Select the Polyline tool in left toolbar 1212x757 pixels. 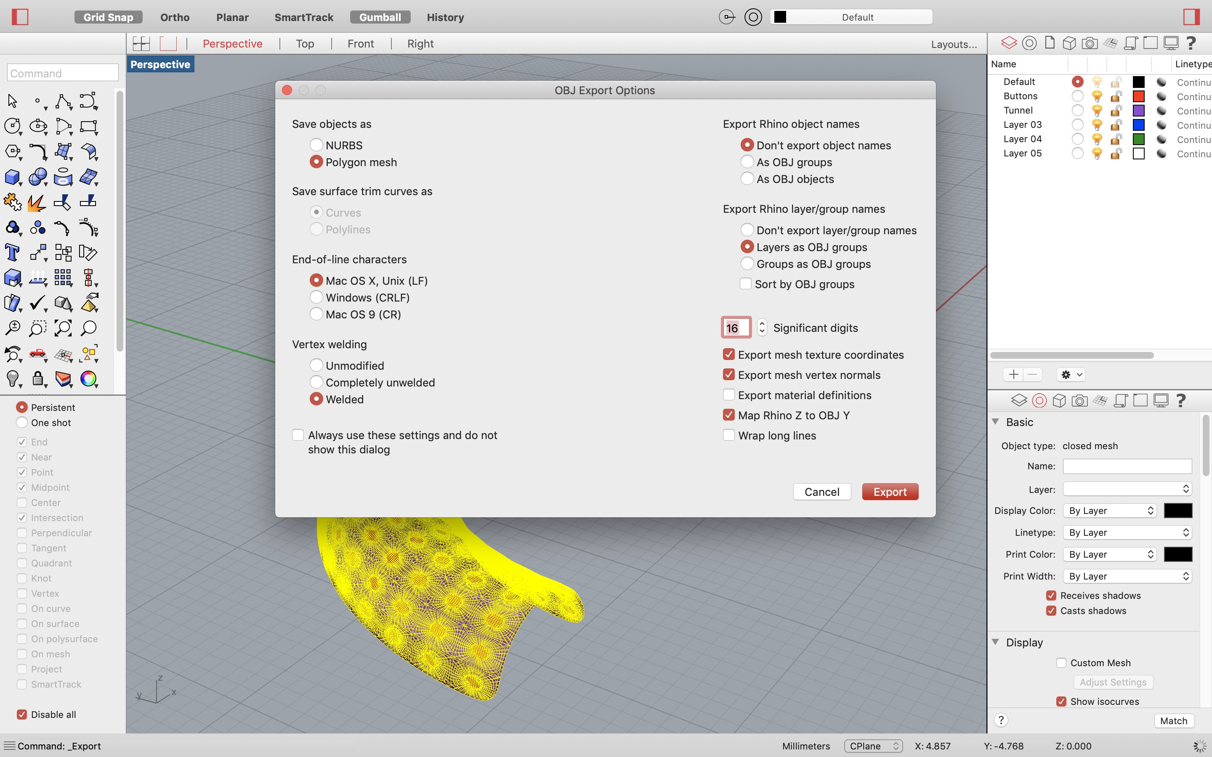click(x=63, y=101)
